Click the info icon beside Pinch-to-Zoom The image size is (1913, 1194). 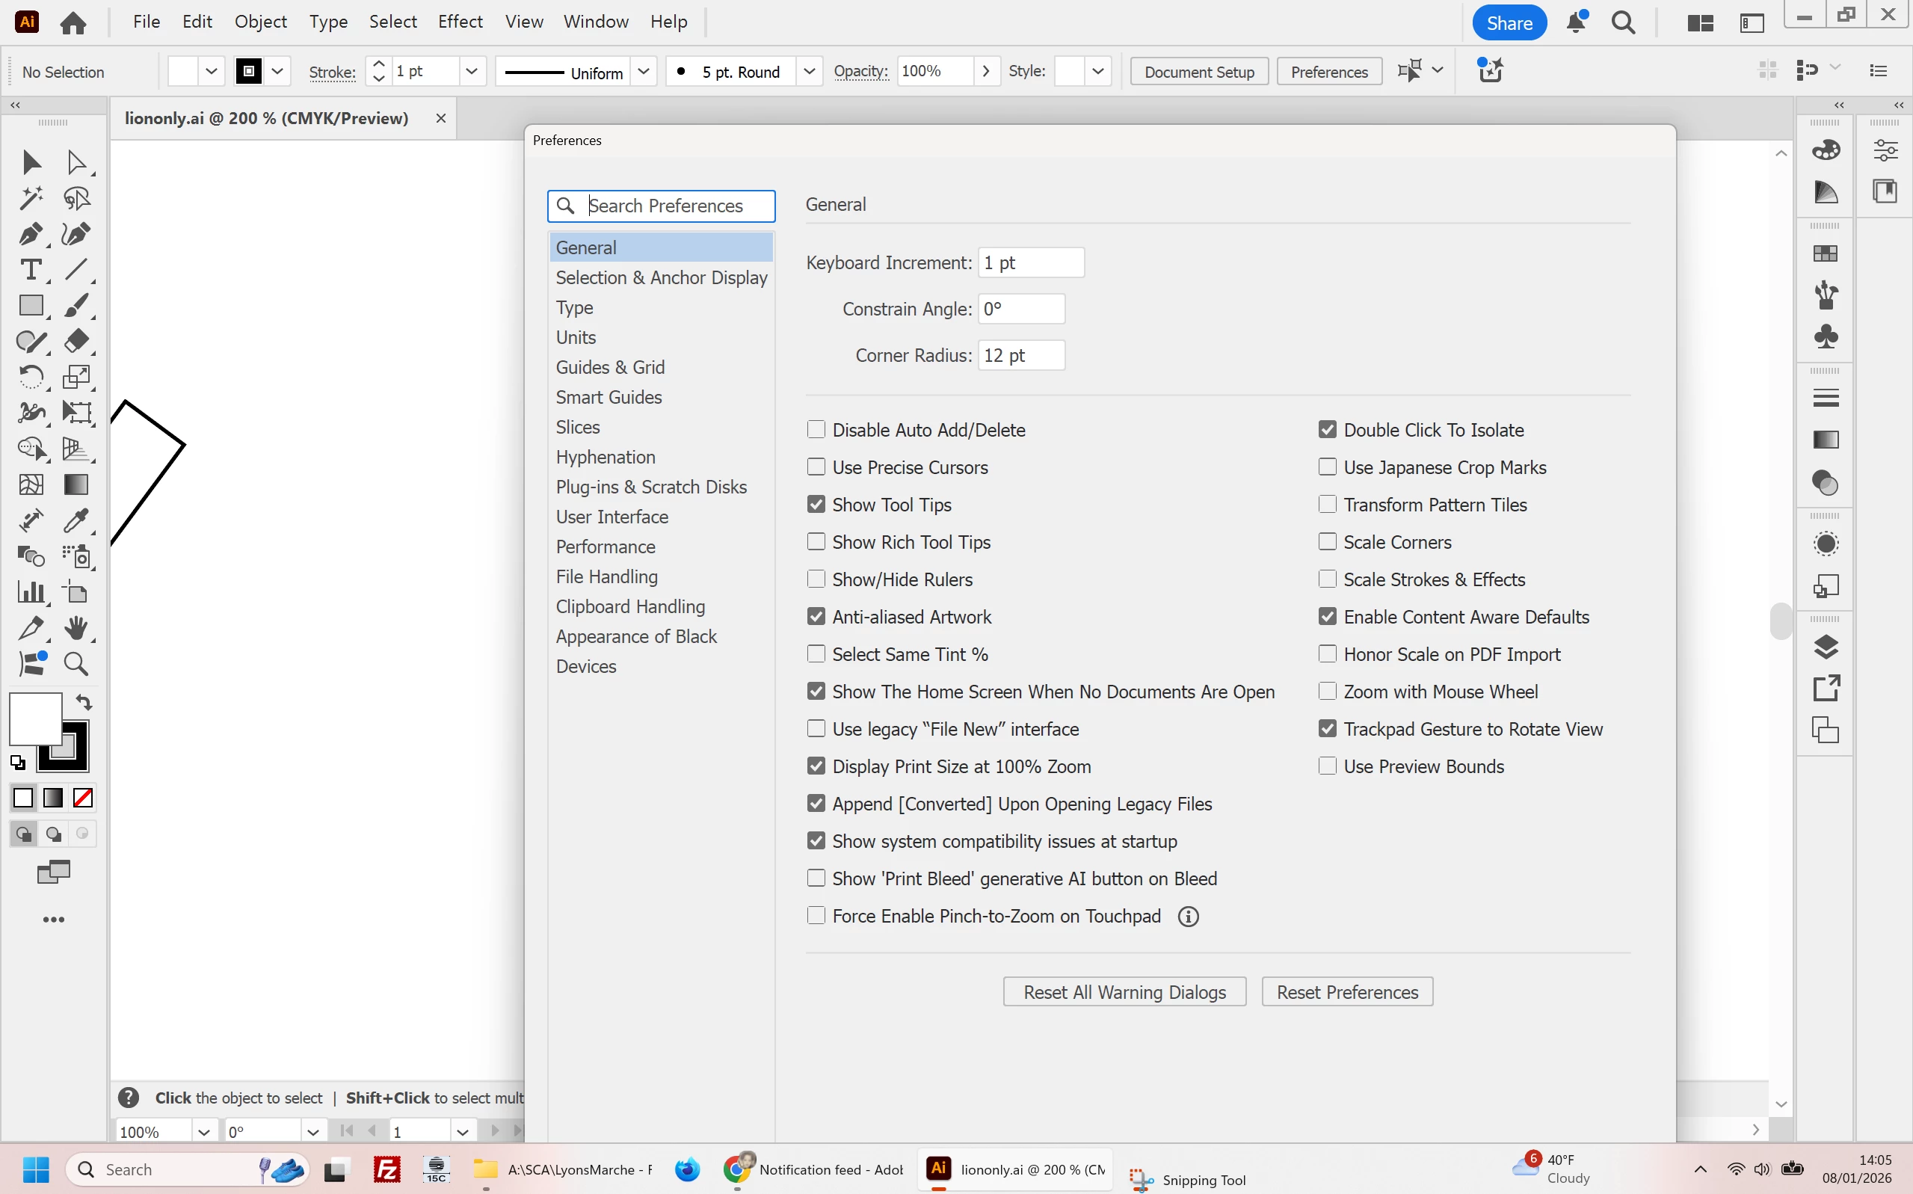click(x=1188, y=916)
